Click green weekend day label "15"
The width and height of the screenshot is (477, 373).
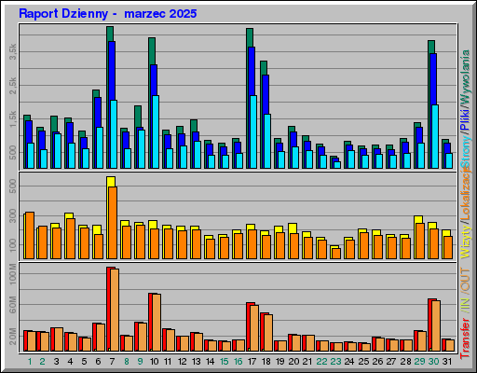224,362
